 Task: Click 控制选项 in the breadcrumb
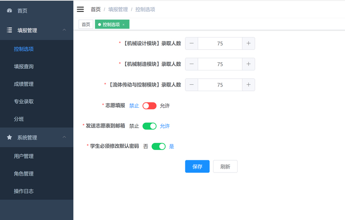[x=145, y=10]
